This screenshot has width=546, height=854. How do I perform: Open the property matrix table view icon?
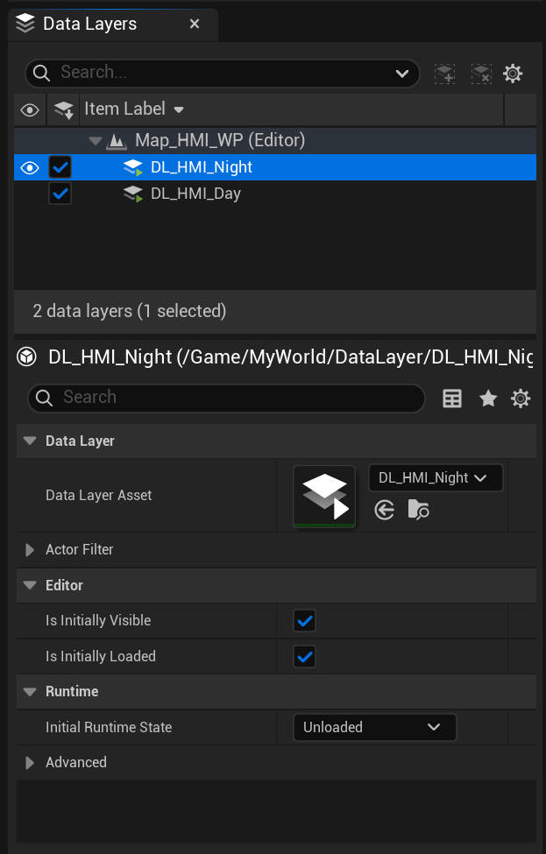452,399
